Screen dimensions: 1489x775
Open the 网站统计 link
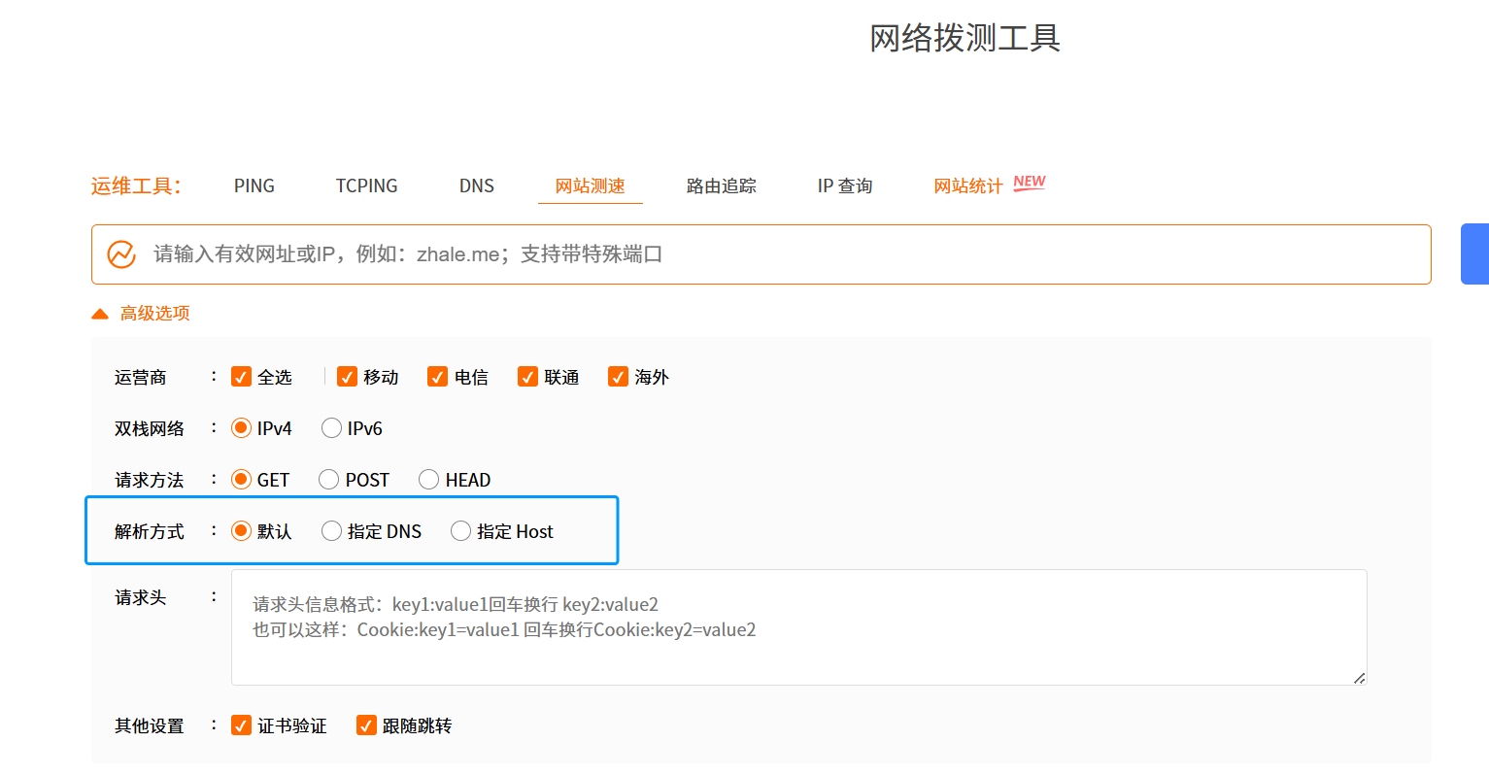click(x=967, y=186)
